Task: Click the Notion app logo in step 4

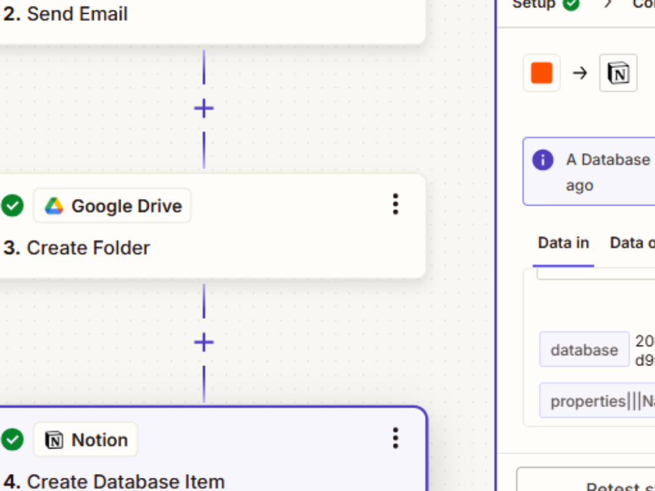Action: pyautogui.click(x=54, y=440)
